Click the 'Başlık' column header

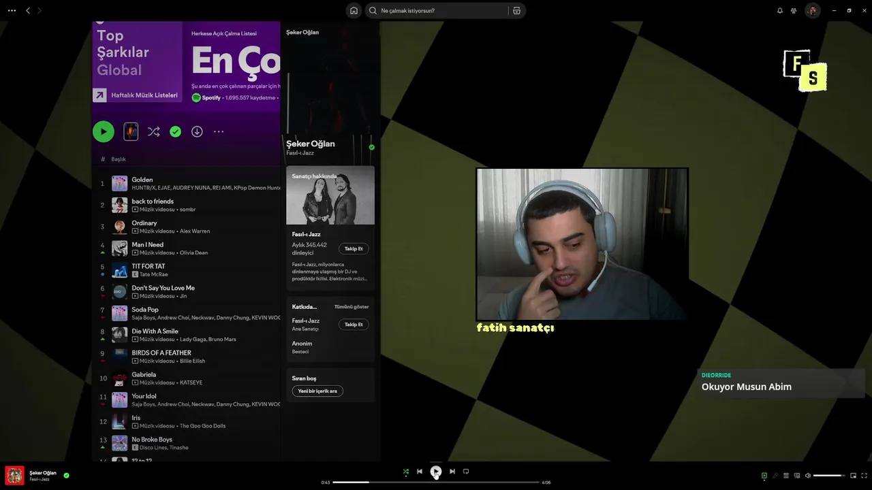[x=119, y=159]
